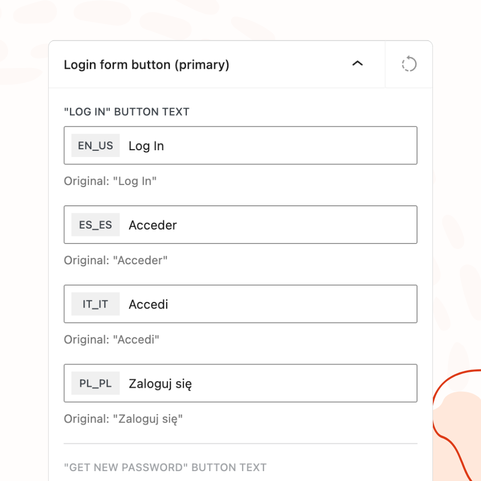Focus the ES_ES Acceder text field

(x=268, y=225)
